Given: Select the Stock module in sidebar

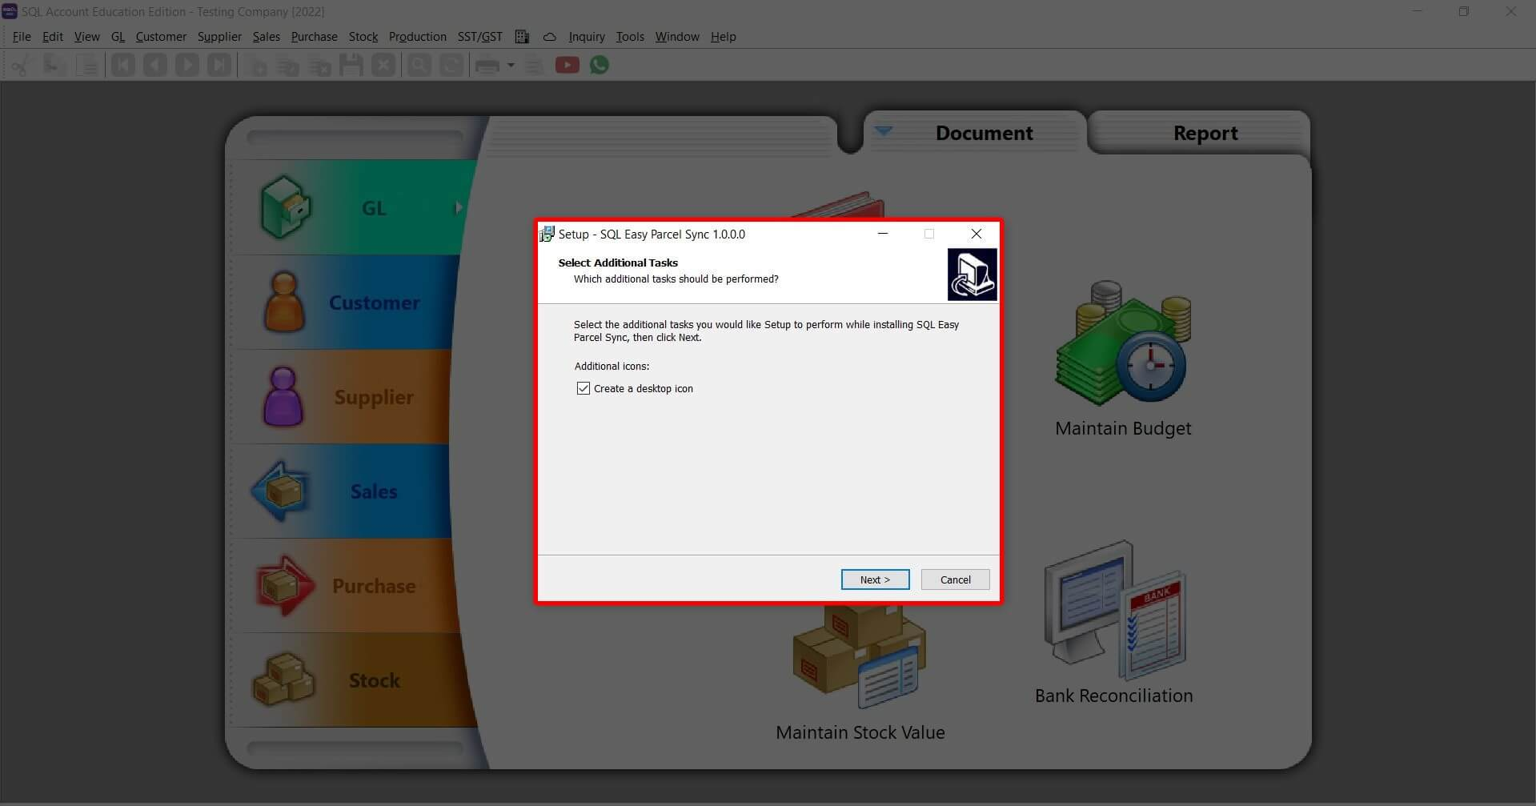Looking at the screenshot, I should (352, 680).
